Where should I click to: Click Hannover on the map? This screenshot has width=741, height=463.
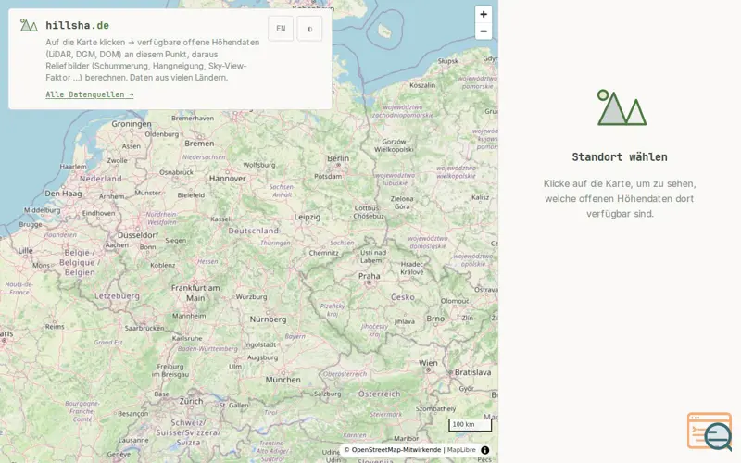coord(227,179)
